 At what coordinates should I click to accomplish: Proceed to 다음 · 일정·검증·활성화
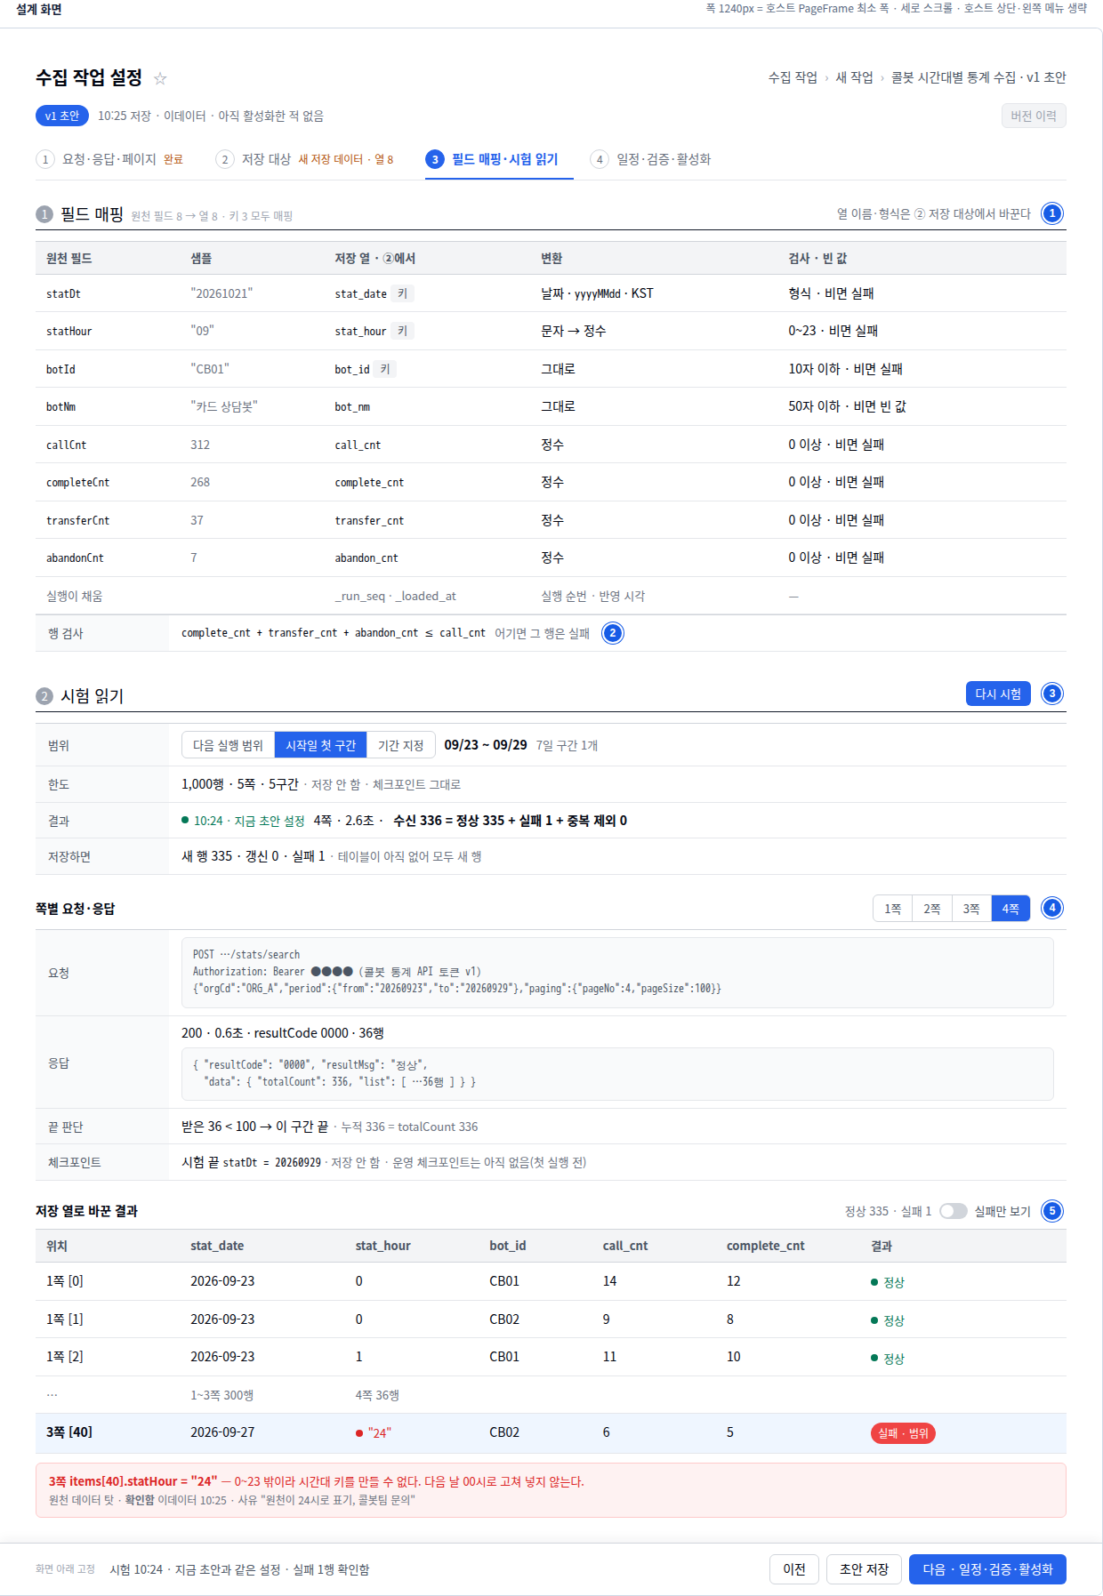pos(987,1569)
